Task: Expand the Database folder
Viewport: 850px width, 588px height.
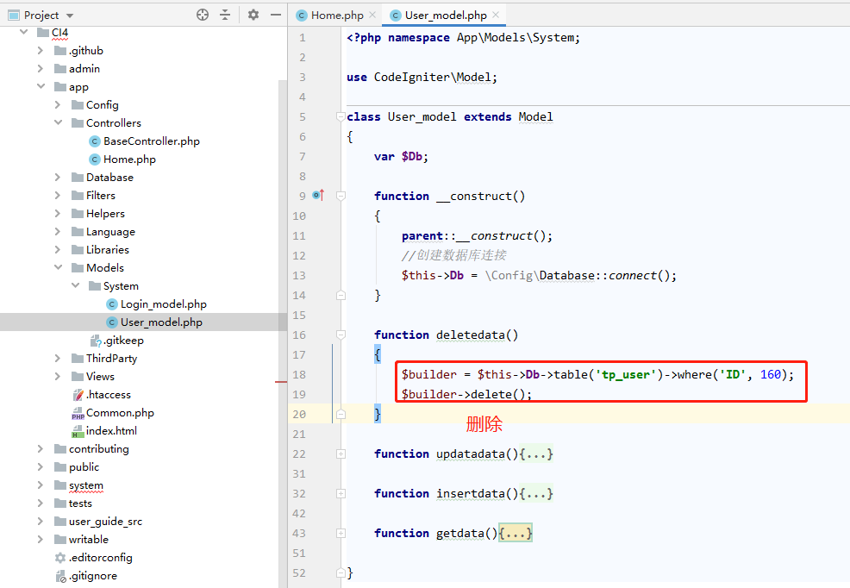Action: (58, 178)
